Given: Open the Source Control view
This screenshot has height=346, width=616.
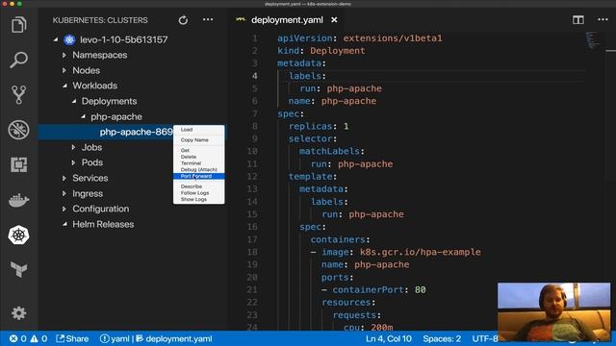Looking at the screenshot, I should tap(18, 94).
